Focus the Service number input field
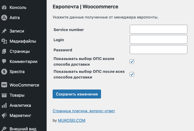This screenshot has width=194, height=131. [158, 29]
